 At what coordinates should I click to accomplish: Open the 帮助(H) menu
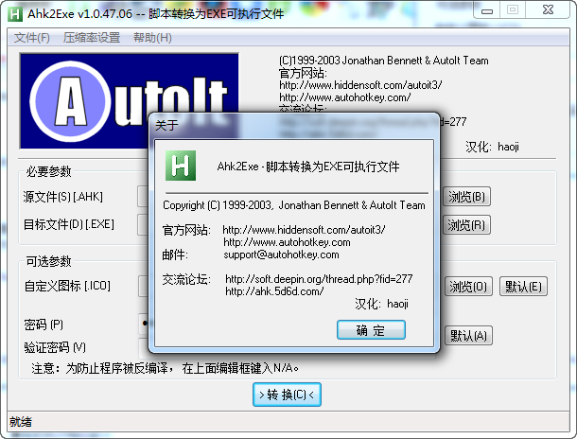click(152, 38)
